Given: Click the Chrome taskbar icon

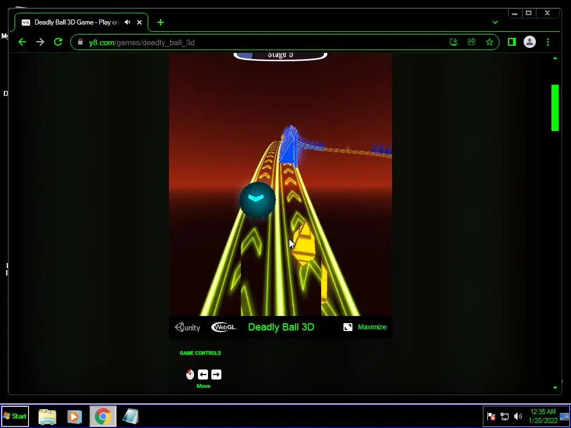Looking at the screenshot, I should click(103, 416).
